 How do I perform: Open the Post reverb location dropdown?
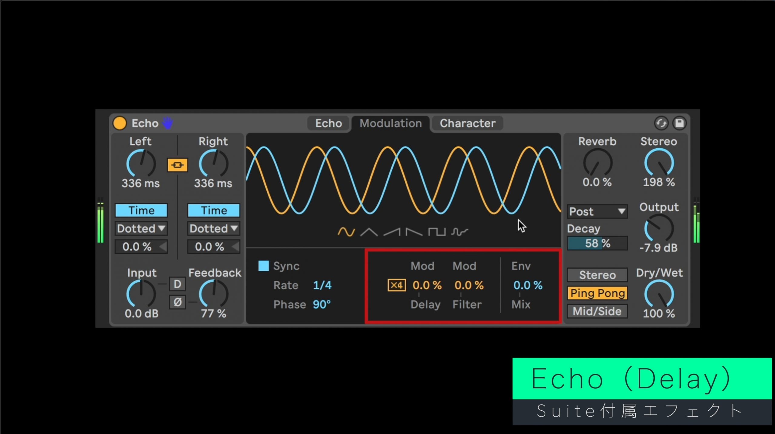click(x=597, y=212)
